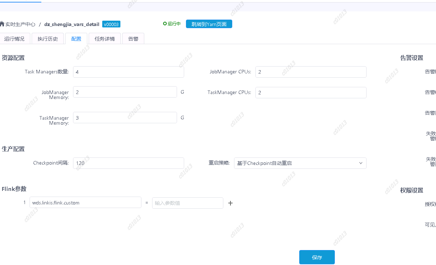The width and height of the screenshot is (436, 265).
Task: Focus the Task Managers数量 input field
Action: [128, 72]
